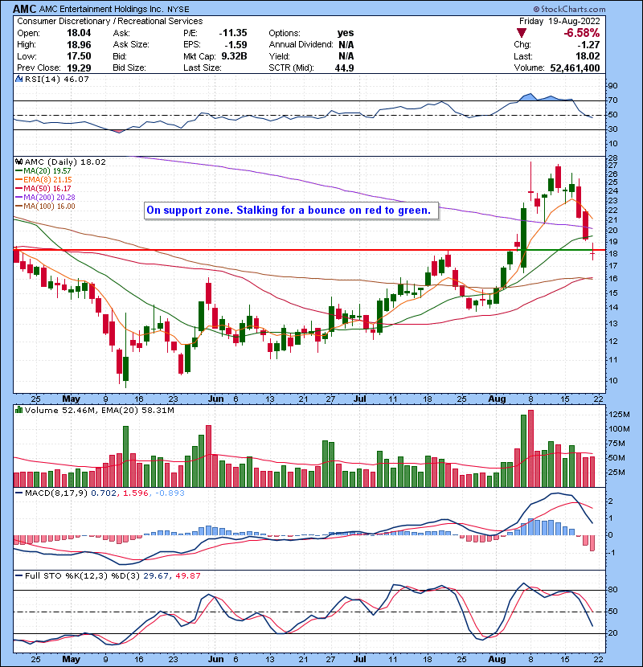This screenshot has width=643, height=667.
Task: Click the date Friday 19-Aug-2022
Action: 559,21
